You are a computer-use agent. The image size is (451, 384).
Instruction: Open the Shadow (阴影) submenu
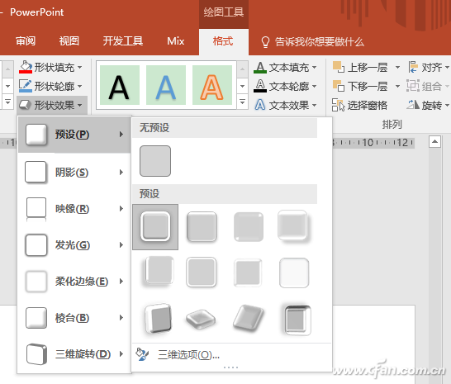[74, 173]
